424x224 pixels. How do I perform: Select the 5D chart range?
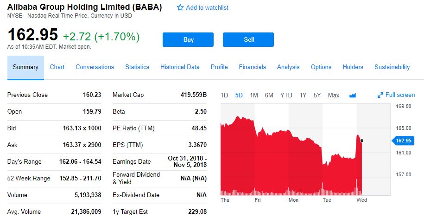239,95
